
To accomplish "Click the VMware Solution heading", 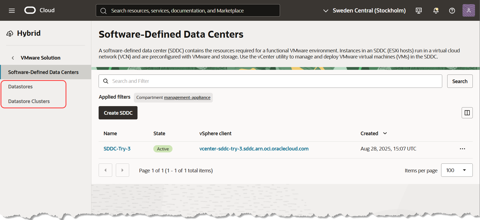I will tap(41, 58).
